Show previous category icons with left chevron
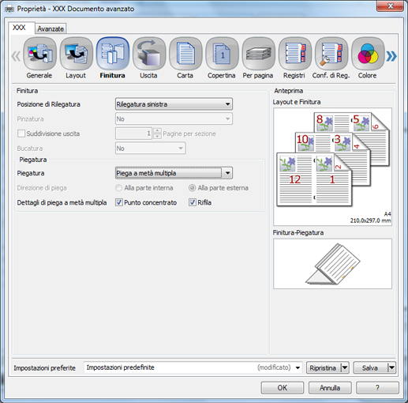This screenshot has height=403, width=408. pos(16,56)
